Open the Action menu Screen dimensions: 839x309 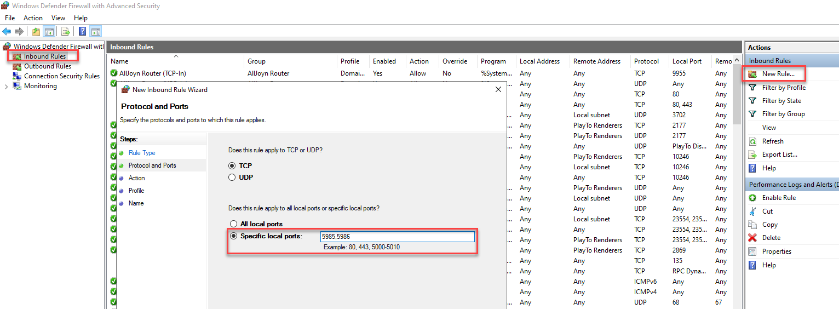pyautogui.click(x=33, y=18)
